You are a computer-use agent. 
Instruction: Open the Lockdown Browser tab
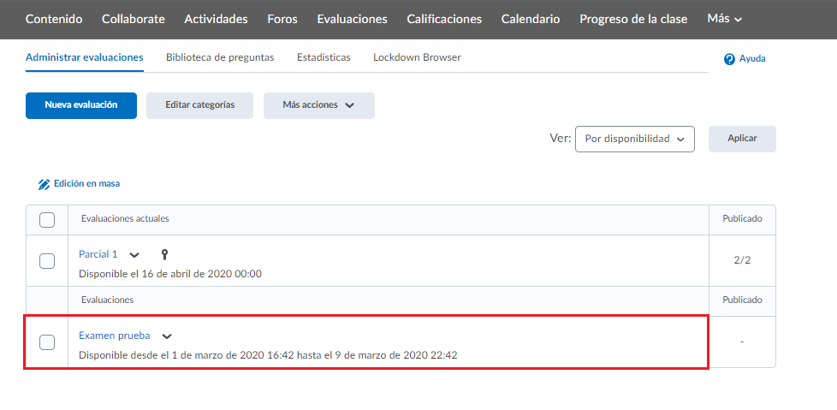(417, 57)
